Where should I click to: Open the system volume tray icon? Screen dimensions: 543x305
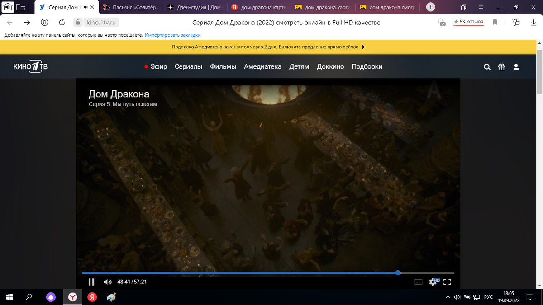[457, 297]
